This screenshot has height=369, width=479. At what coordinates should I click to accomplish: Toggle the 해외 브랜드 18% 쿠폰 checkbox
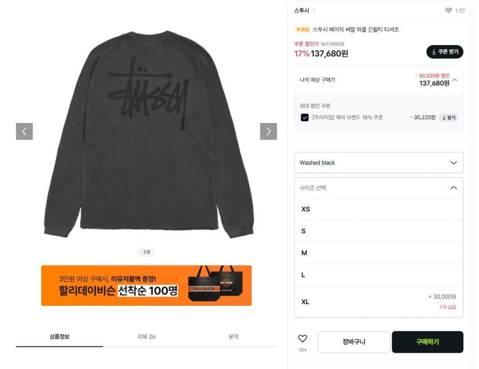pyautogui.click(x=305, y=117)
